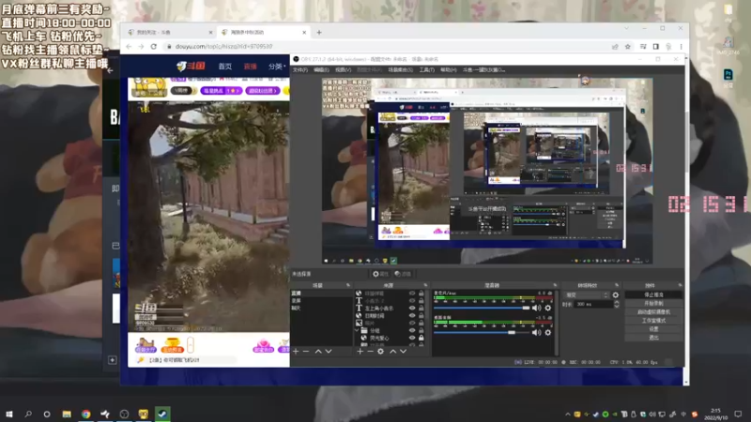This screenshot has width=751, height=422.
Task: Pop out the 混音器 dock panel
Action: pos(555,285)
